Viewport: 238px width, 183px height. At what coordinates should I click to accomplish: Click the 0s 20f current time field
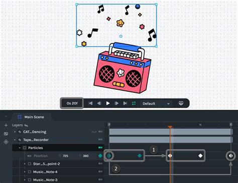pos(72,103)
